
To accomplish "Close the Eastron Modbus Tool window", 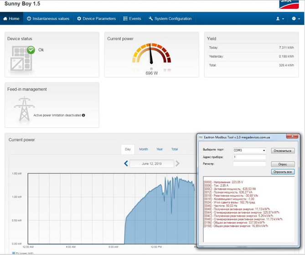I will click(x=292, y=136).
